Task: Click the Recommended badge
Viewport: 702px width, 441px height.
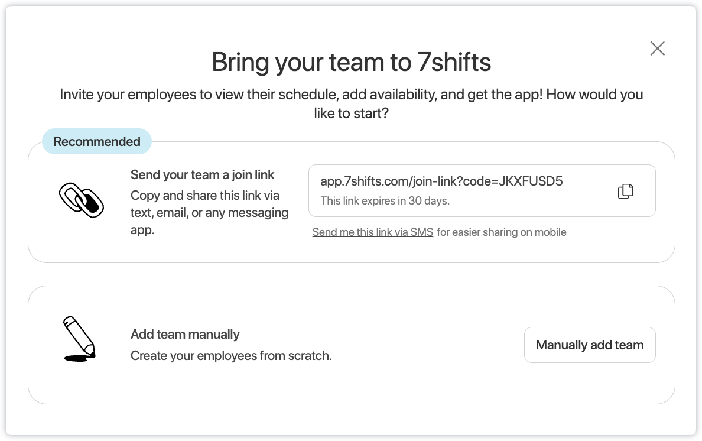Action: pos(97,142)
